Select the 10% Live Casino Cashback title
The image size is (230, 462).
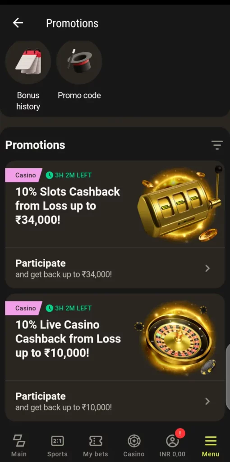pyautogui.click(x=68, y=338)
